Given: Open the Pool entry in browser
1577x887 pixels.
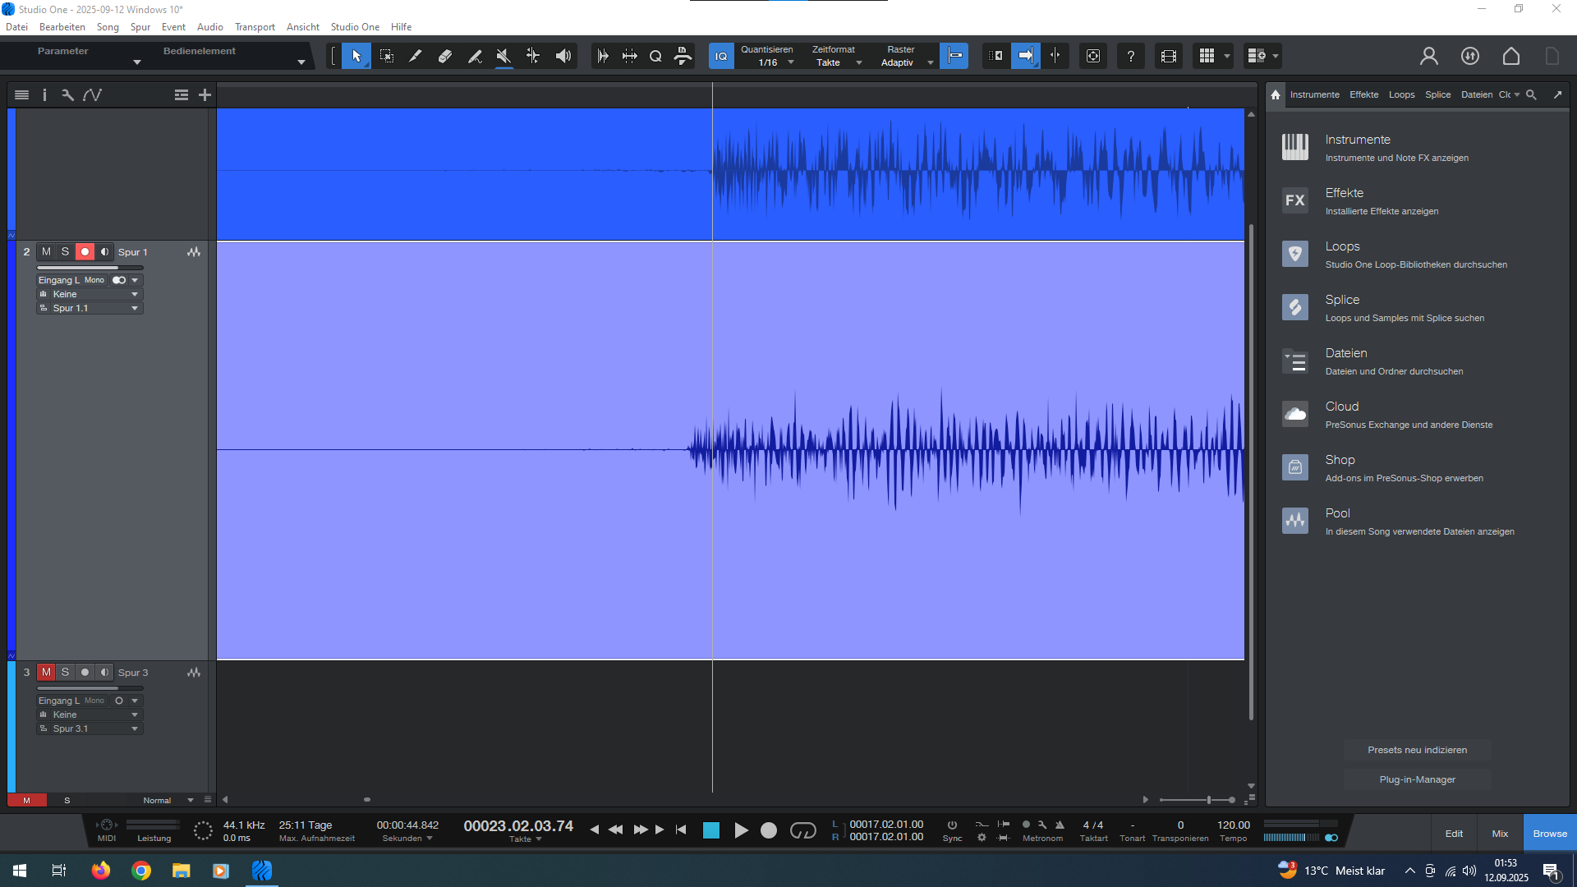Looking at the screenshot, I should pyautogui.click(x=1337, y=513).
